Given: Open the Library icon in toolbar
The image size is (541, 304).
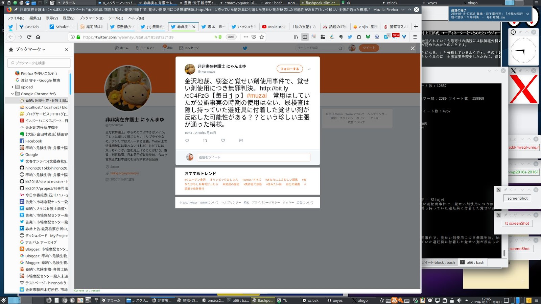Looking at the screenshot, I should tap(296, 37).
